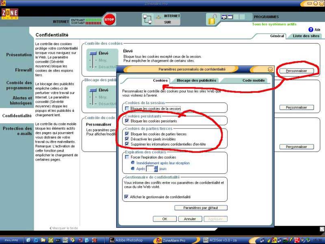Click the Paramètres par défaut button
325x244 pixels.
(x=201, y=208)
